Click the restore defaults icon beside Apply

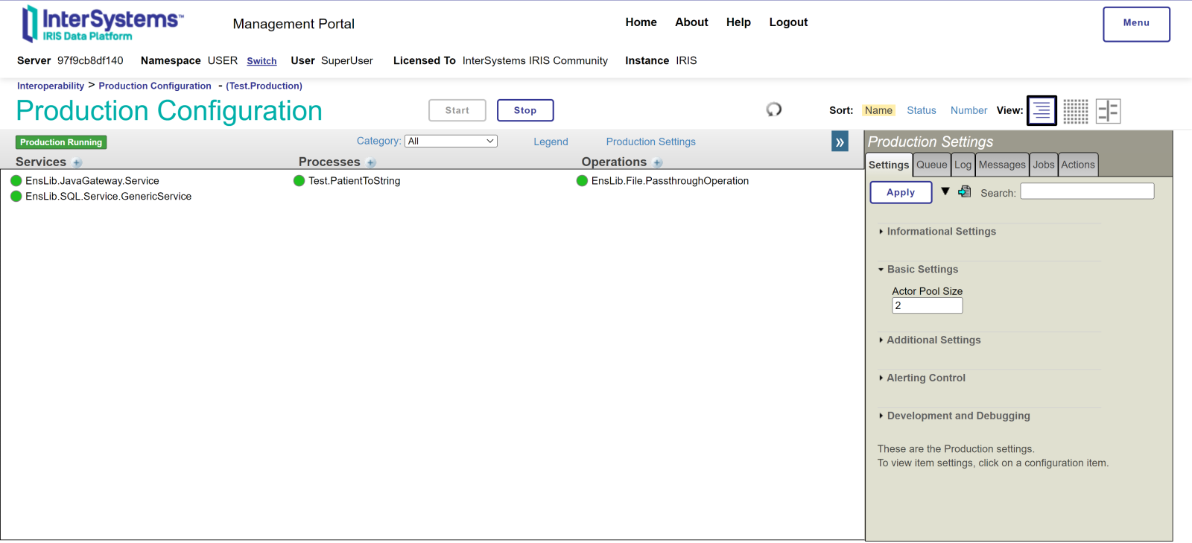click(965, 191)
